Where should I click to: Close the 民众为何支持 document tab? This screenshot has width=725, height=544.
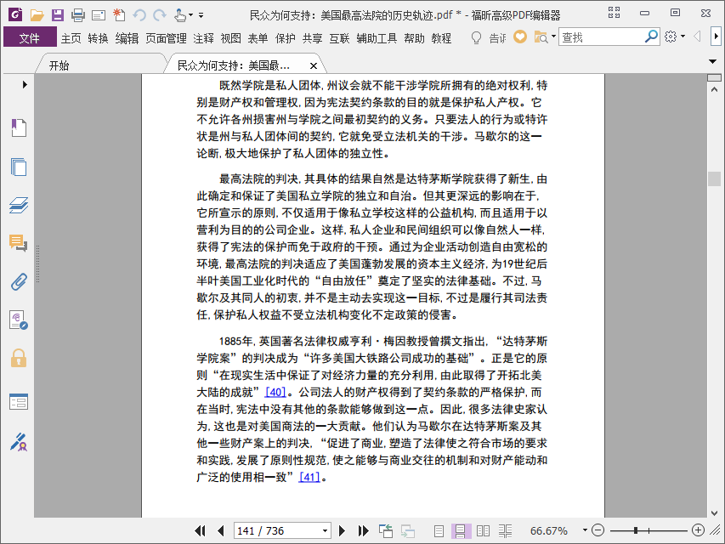point(313,65)
